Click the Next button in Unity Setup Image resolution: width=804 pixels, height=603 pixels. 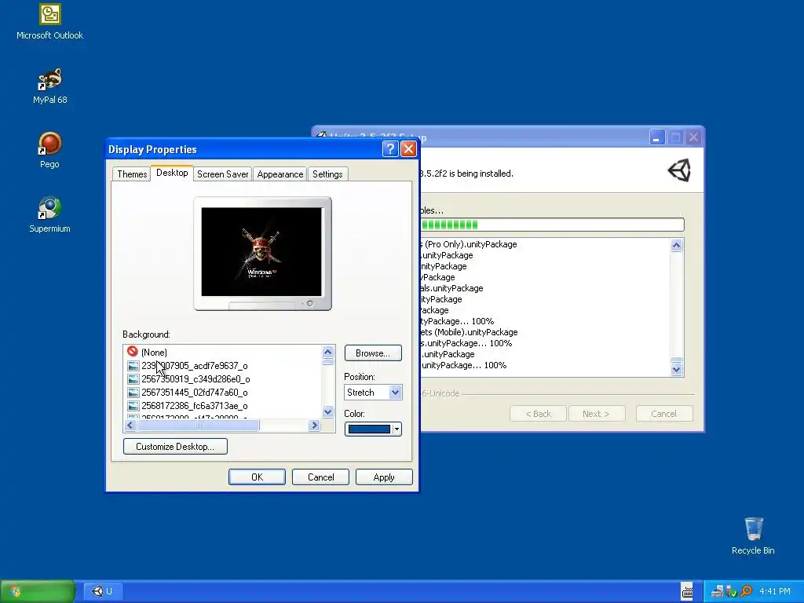(597, 413)
